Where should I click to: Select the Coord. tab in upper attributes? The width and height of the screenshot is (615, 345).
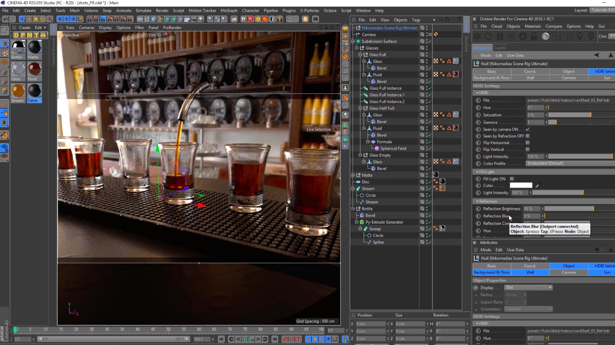pos(530,71)
